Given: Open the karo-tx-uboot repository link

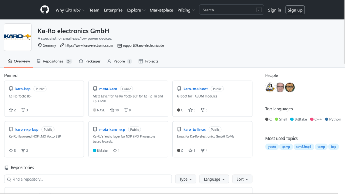Looking at the screenshot, I should coord(195,89).
